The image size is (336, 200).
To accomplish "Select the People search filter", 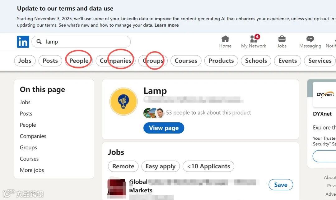I will click(x=79, y=61).
